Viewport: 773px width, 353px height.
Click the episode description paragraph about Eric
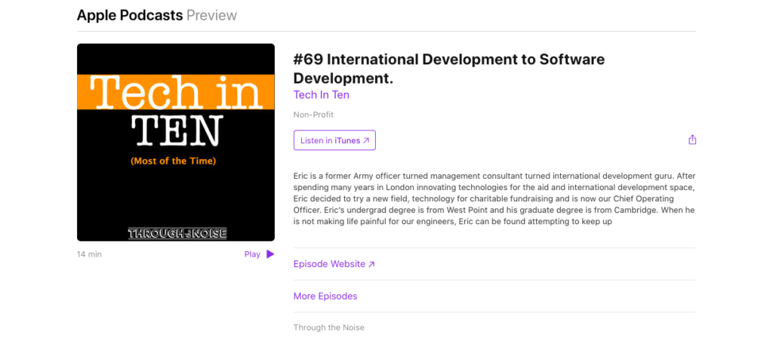[x=494, y=199]
